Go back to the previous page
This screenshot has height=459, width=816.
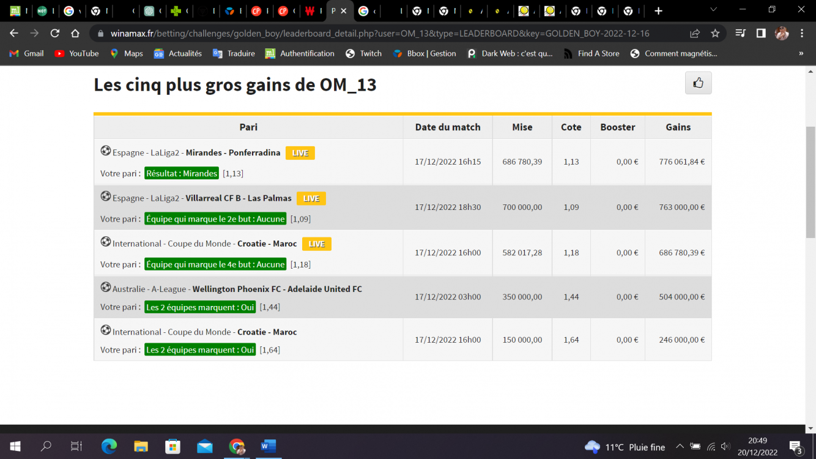[x=14, y=33]
